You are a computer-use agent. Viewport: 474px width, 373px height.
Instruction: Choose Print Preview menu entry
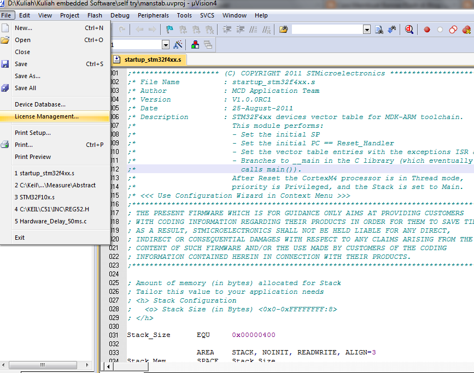click(55, 157)
